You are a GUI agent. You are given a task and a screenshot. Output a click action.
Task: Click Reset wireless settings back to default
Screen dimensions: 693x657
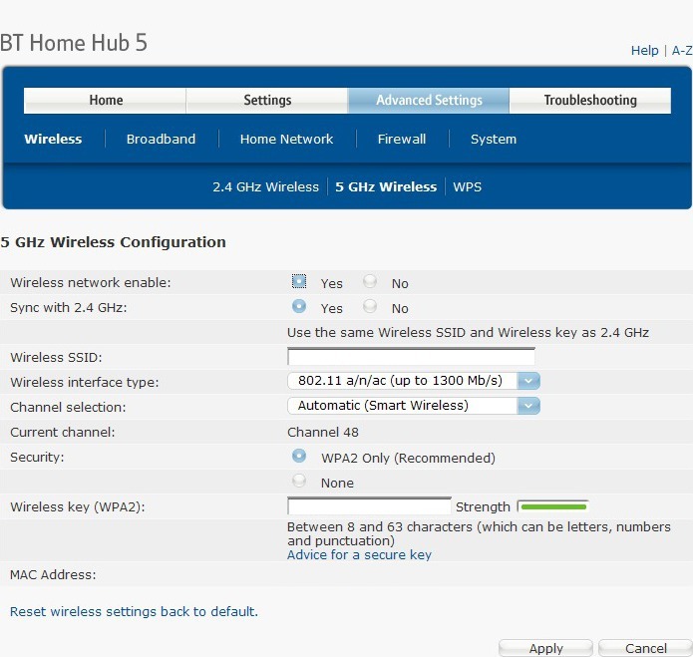[134, 611]
